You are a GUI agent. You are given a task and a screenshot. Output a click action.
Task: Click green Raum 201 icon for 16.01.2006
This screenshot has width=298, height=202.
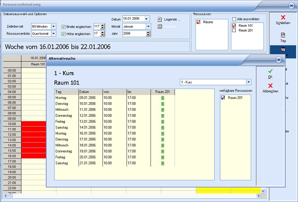click(x=163, y=133)
